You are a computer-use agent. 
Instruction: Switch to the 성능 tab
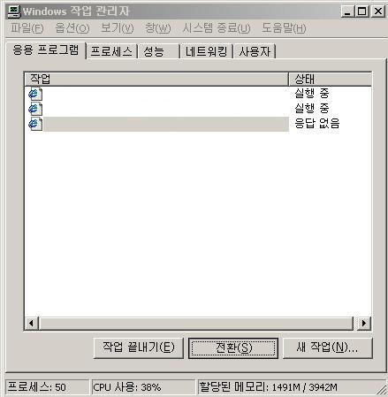pos(159,52)
